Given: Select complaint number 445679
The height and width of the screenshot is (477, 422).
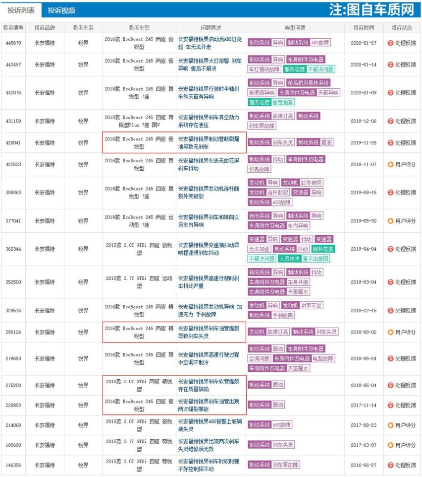Looking at the screenshot, I should (x=13, y=43).
